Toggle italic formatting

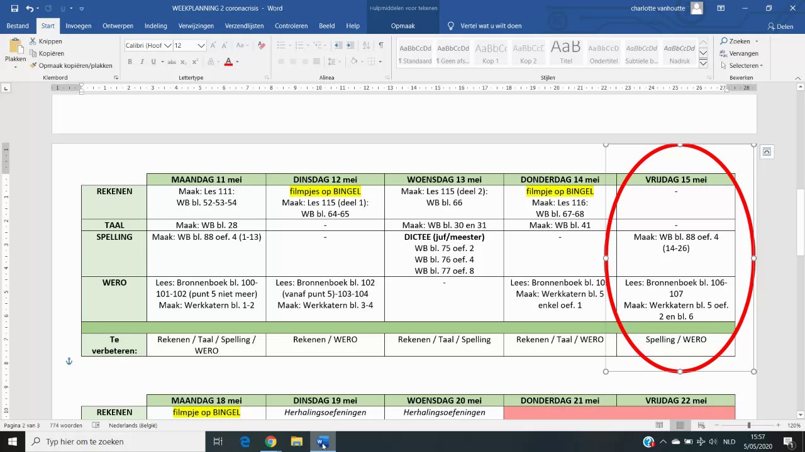click(x=142, y=62)
